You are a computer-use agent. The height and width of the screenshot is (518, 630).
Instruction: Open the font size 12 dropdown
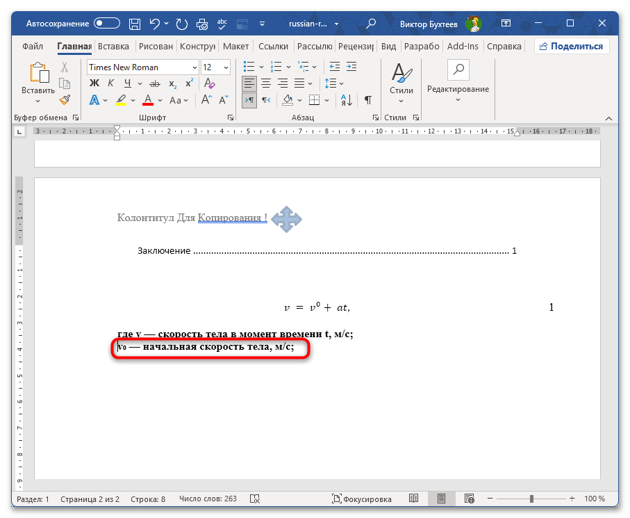pyautogui.click(x=226, y=67)
